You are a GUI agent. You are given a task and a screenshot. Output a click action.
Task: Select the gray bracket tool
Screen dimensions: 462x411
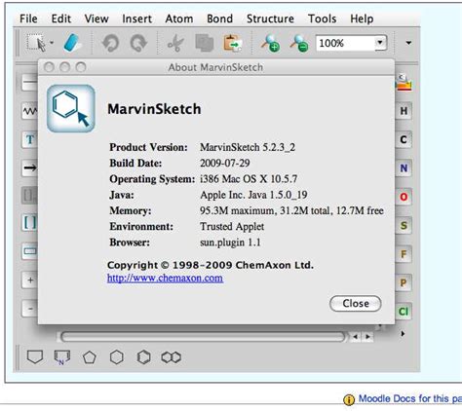30,196
